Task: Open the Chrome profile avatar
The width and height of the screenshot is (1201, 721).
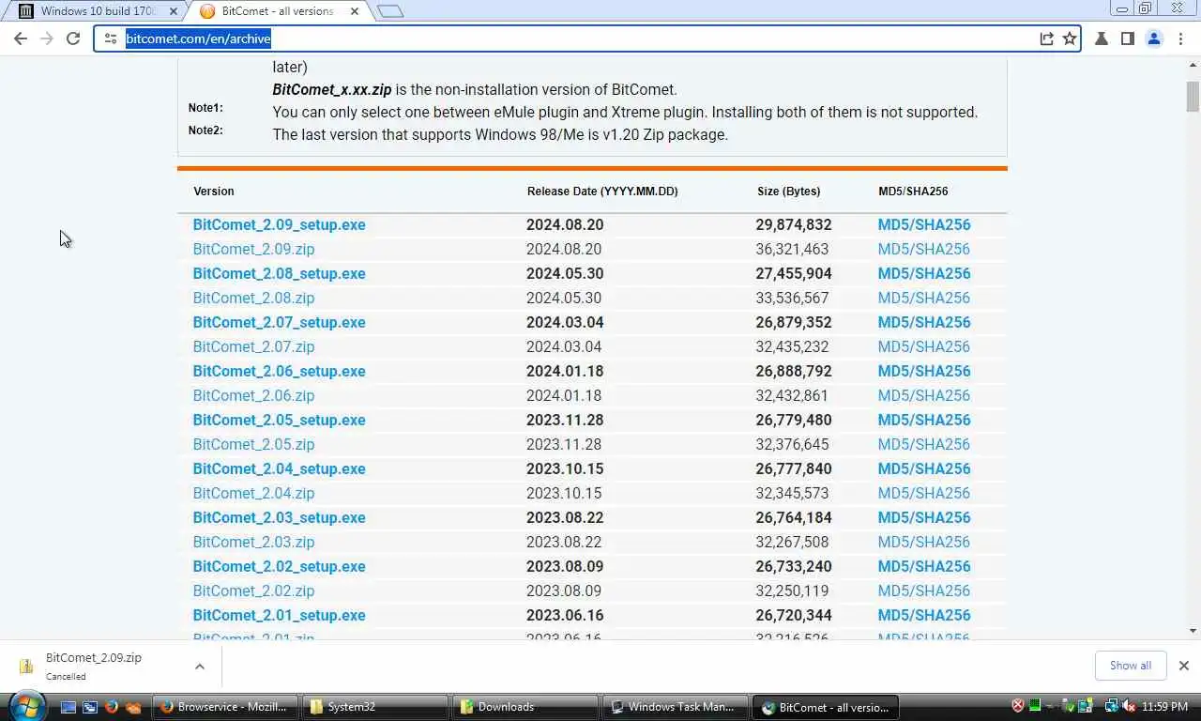Action: click(1154, 38)
